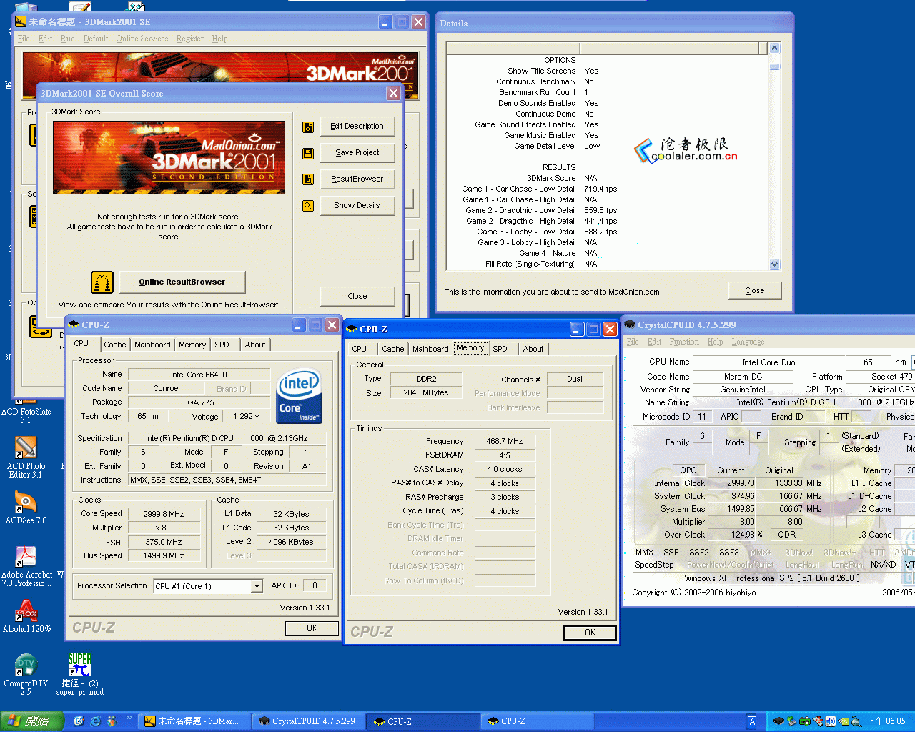Click the Memory tab in left CPU-Z window

(x=192, y=345)
